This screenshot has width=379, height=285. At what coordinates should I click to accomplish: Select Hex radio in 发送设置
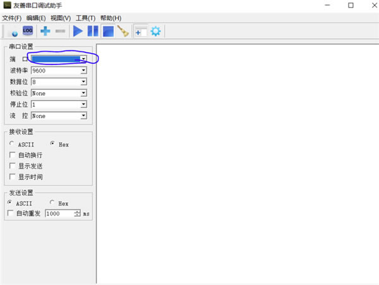(x=52, y=203)
